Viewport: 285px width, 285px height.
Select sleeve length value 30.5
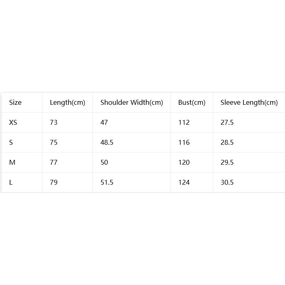coord(227,182)
